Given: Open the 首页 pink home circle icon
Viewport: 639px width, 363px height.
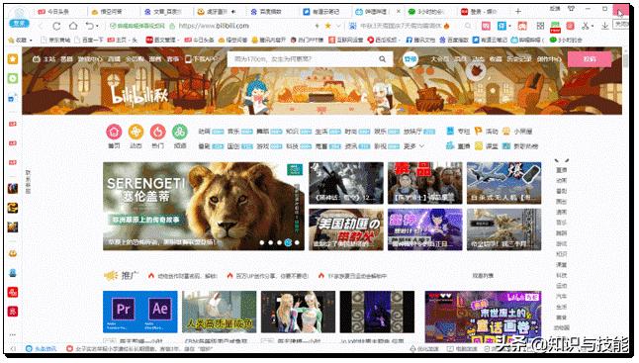Looking at the screenshot, I should tap(114, 132).
